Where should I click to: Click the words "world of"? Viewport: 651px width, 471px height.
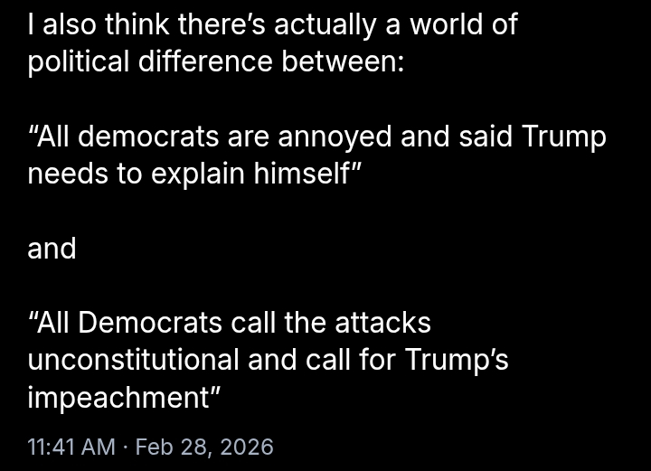463,24
